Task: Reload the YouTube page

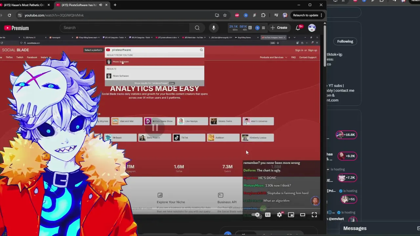Action: [9, 15]
